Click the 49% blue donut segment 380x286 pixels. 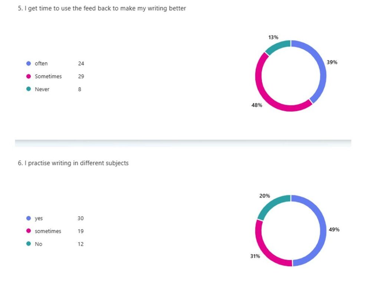point(323,230)
